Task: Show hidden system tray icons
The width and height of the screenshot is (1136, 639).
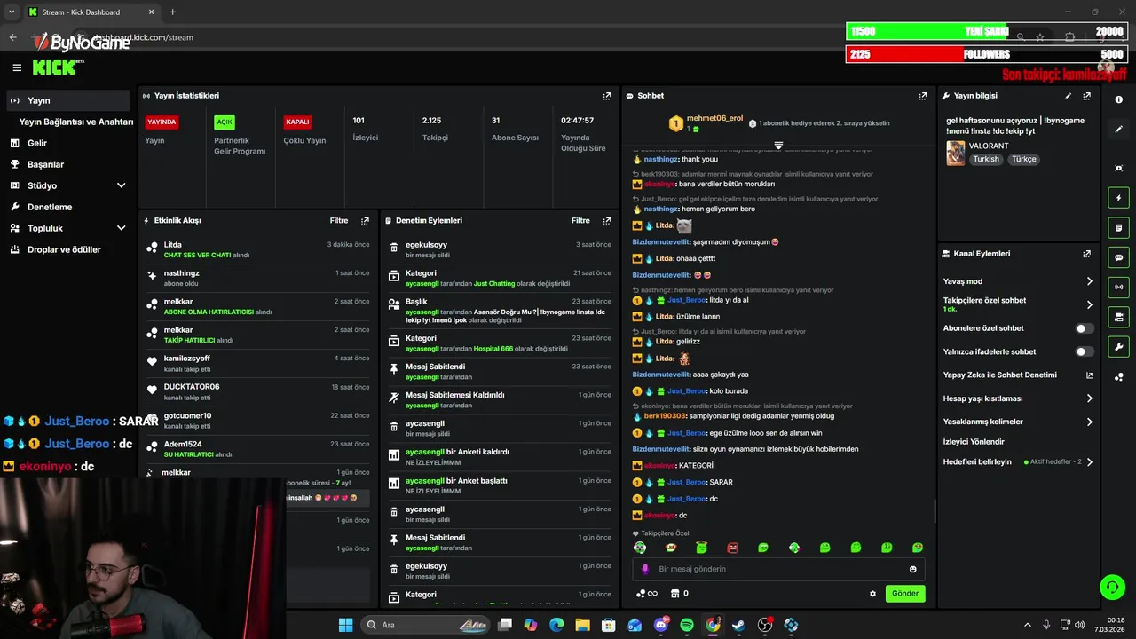Action: coord(1028,625)
